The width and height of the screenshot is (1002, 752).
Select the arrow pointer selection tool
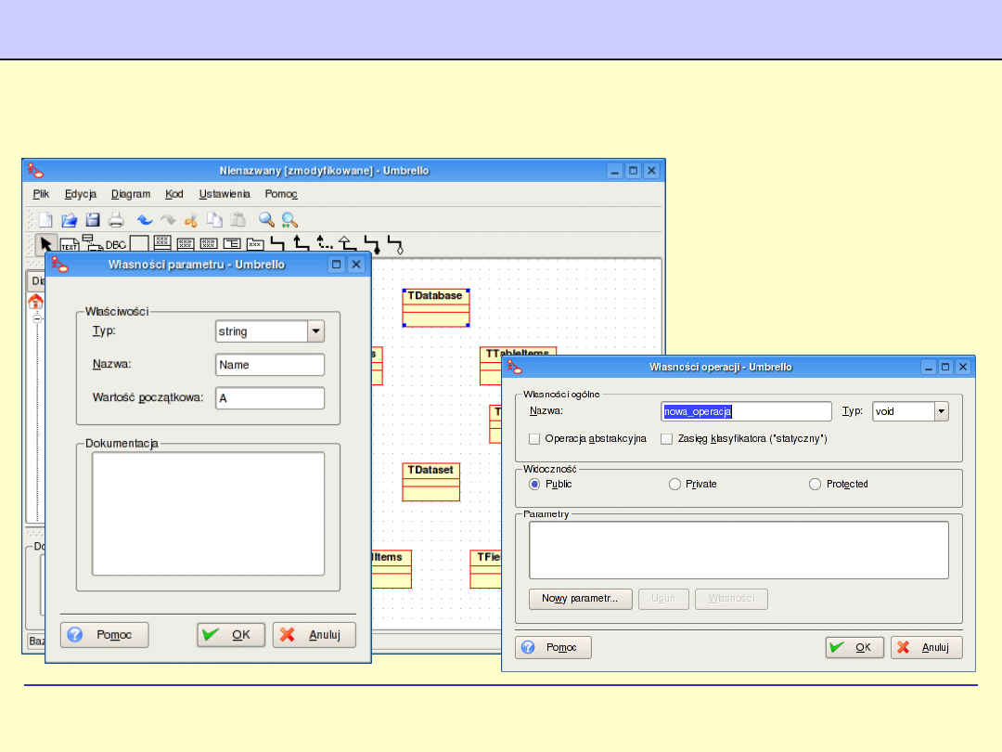[x=45, y=244]
